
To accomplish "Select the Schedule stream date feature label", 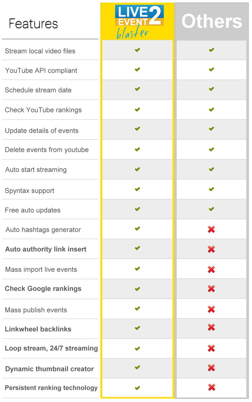I will pos(38,90).
